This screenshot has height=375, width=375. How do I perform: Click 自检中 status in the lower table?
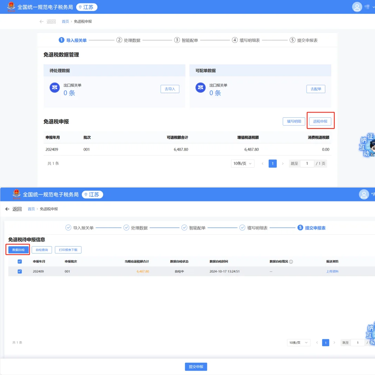click(180, 272)
